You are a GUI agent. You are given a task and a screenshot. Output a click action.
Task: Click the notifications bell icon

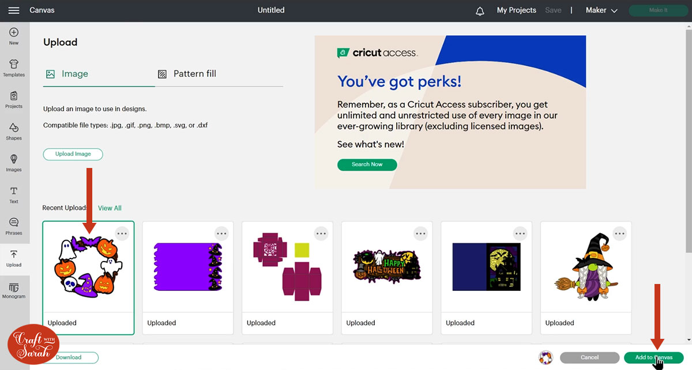click(x=480, y=11)
